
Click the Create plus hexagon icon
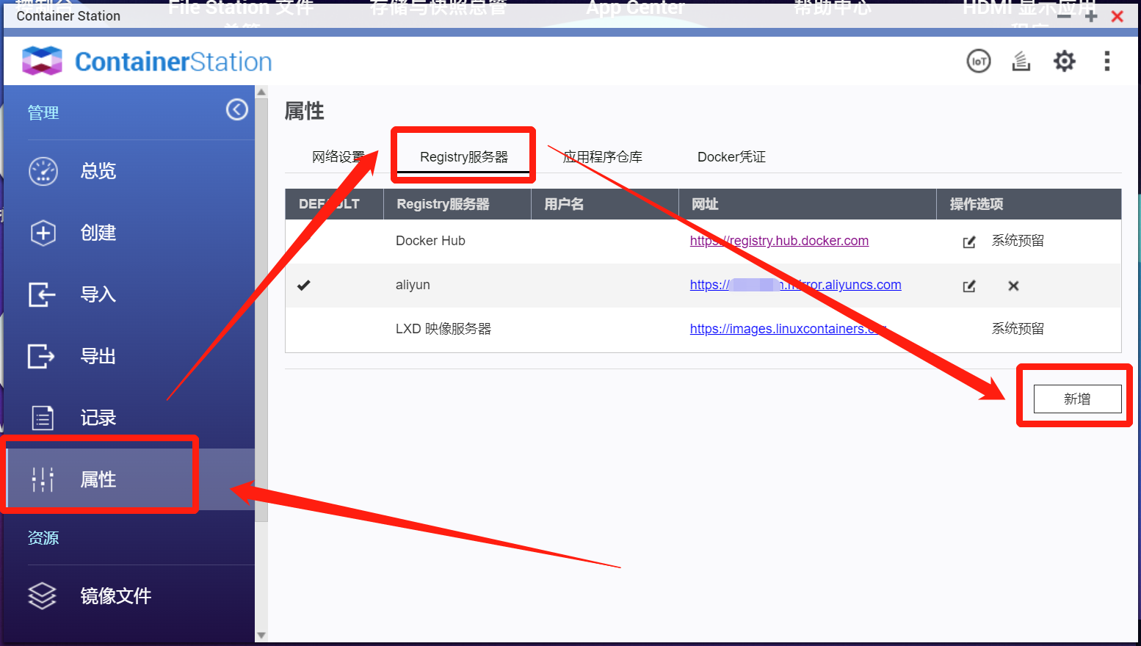point(43,233)
